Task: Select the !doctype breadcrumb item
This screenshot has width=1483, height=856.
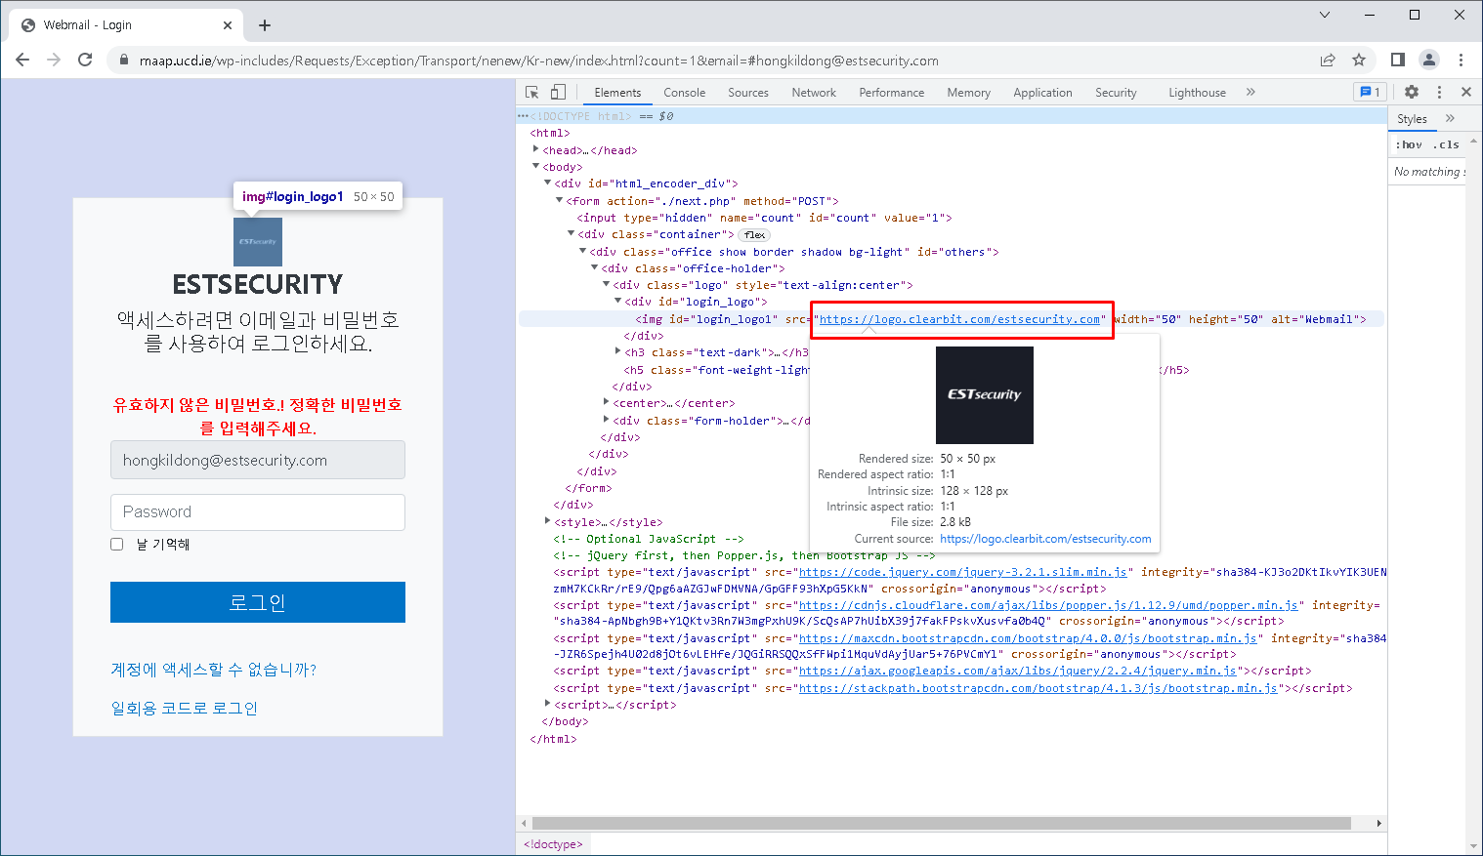Action: coord(553,844)
